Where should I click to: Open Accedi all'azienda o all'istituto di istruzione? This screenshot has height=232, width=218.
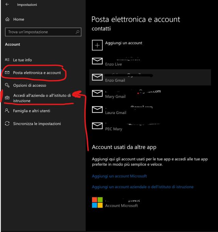(x=42, y=98)
